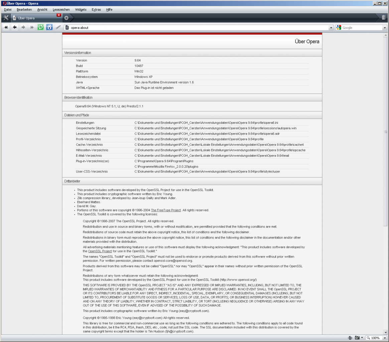Open the Lesezeichen menu
The image size is (389, 342).
click(x=61, y=10)
